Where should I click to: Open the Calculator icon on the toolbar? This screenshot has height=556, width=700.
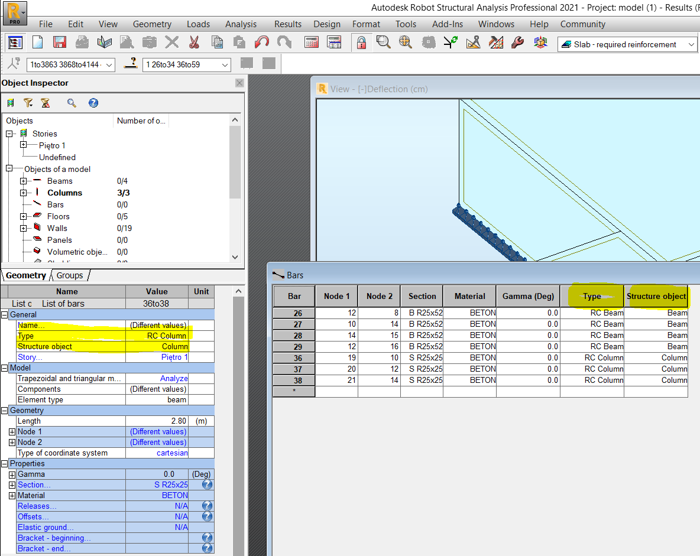312,43
